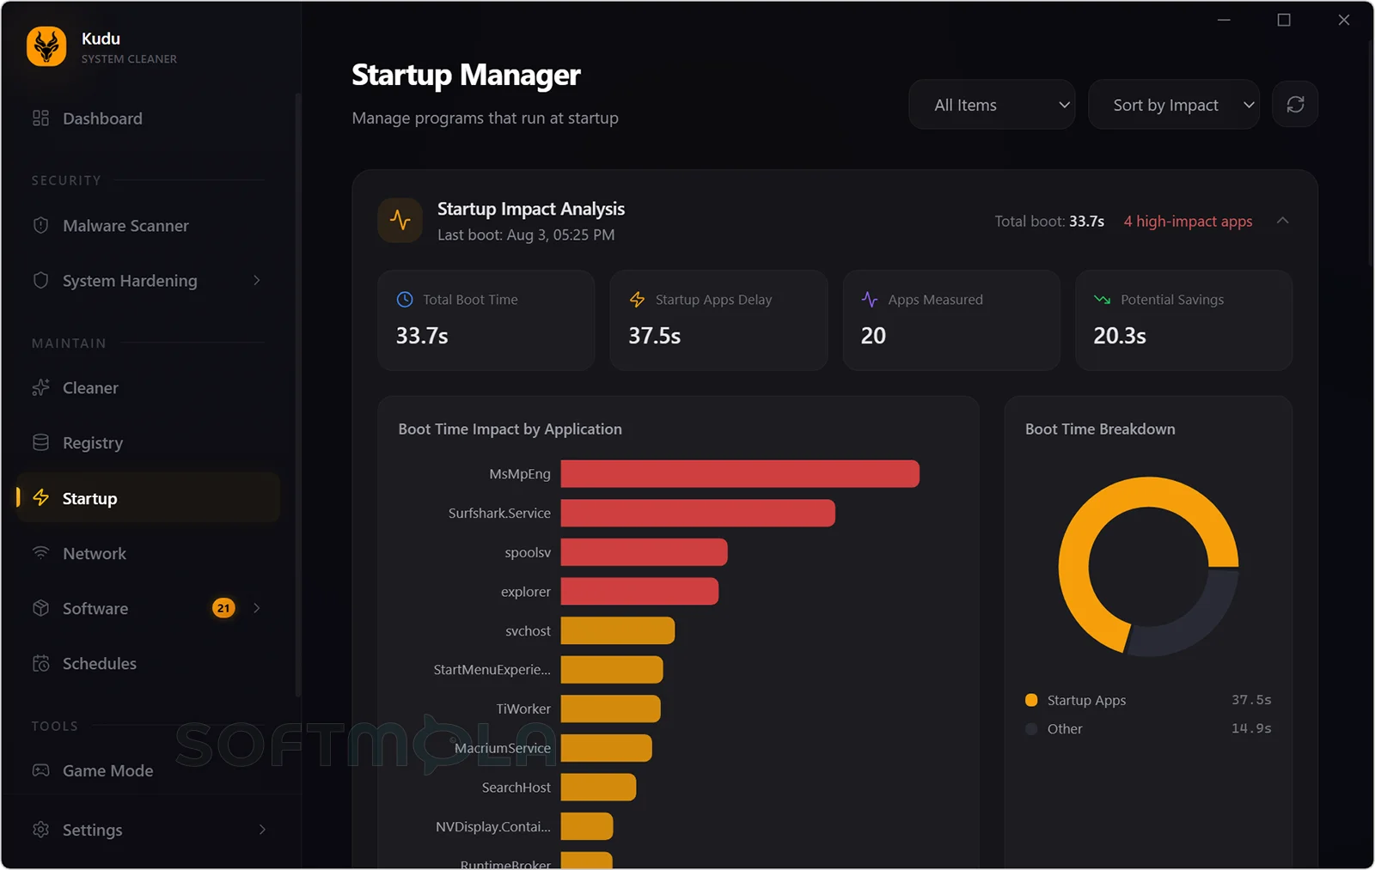Collapse the Startup Impact Analysis panel
This screenshot has width=1375, height=870.
point(1283,221)
